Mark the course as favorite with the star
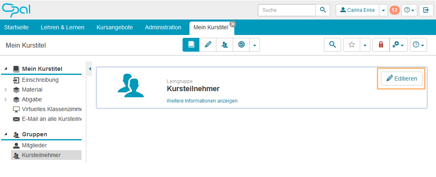 [x=352, y=45]
